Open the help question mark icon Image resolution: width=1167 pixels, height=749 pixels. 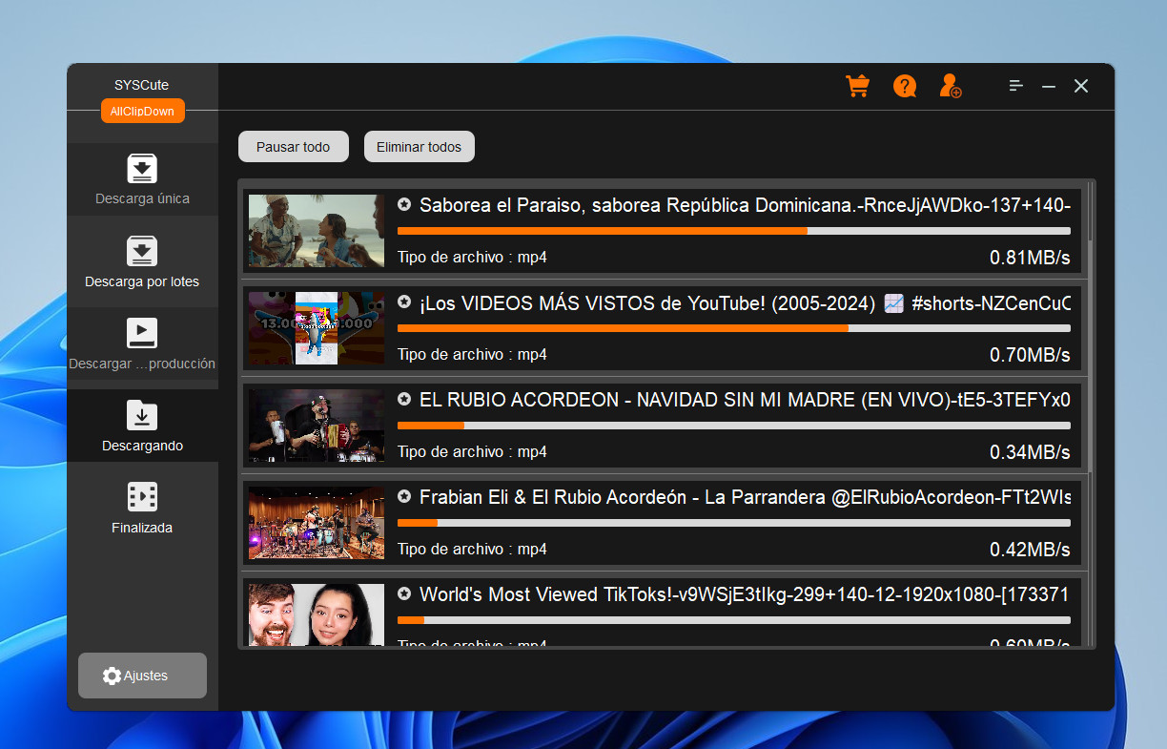coord(904,86)
